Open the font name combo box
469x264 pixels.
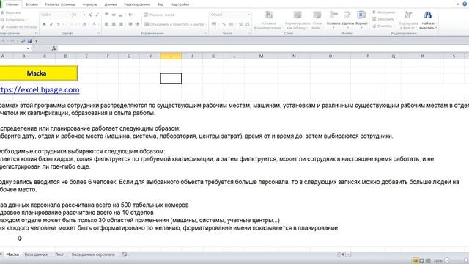pyautogui.click(x=56, y=15)
